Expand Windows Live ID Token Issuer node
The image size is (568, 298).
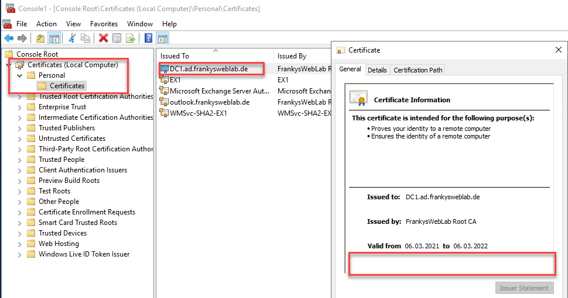coord(19,255)
